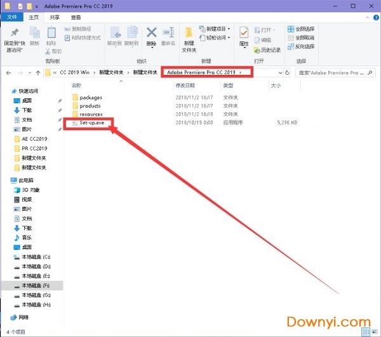The width and height of the screenshot is (381, 337).
Task: Open the 文件 menu
Action: 12,18
